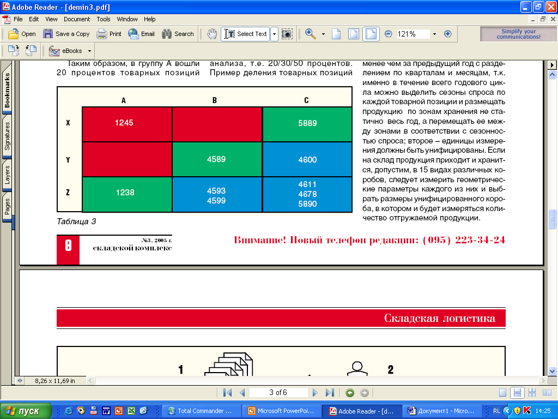Viewport: 558px width, 419px height.
Task: Set view to Fit Width icon
Action: click(x=371, y=34)
